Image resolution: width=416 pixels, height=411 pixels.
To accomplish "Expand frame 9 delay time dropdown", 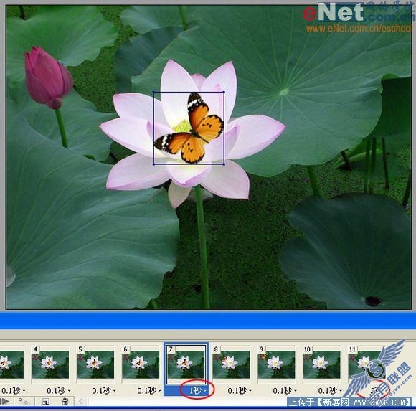I will (x=285, y=391).
